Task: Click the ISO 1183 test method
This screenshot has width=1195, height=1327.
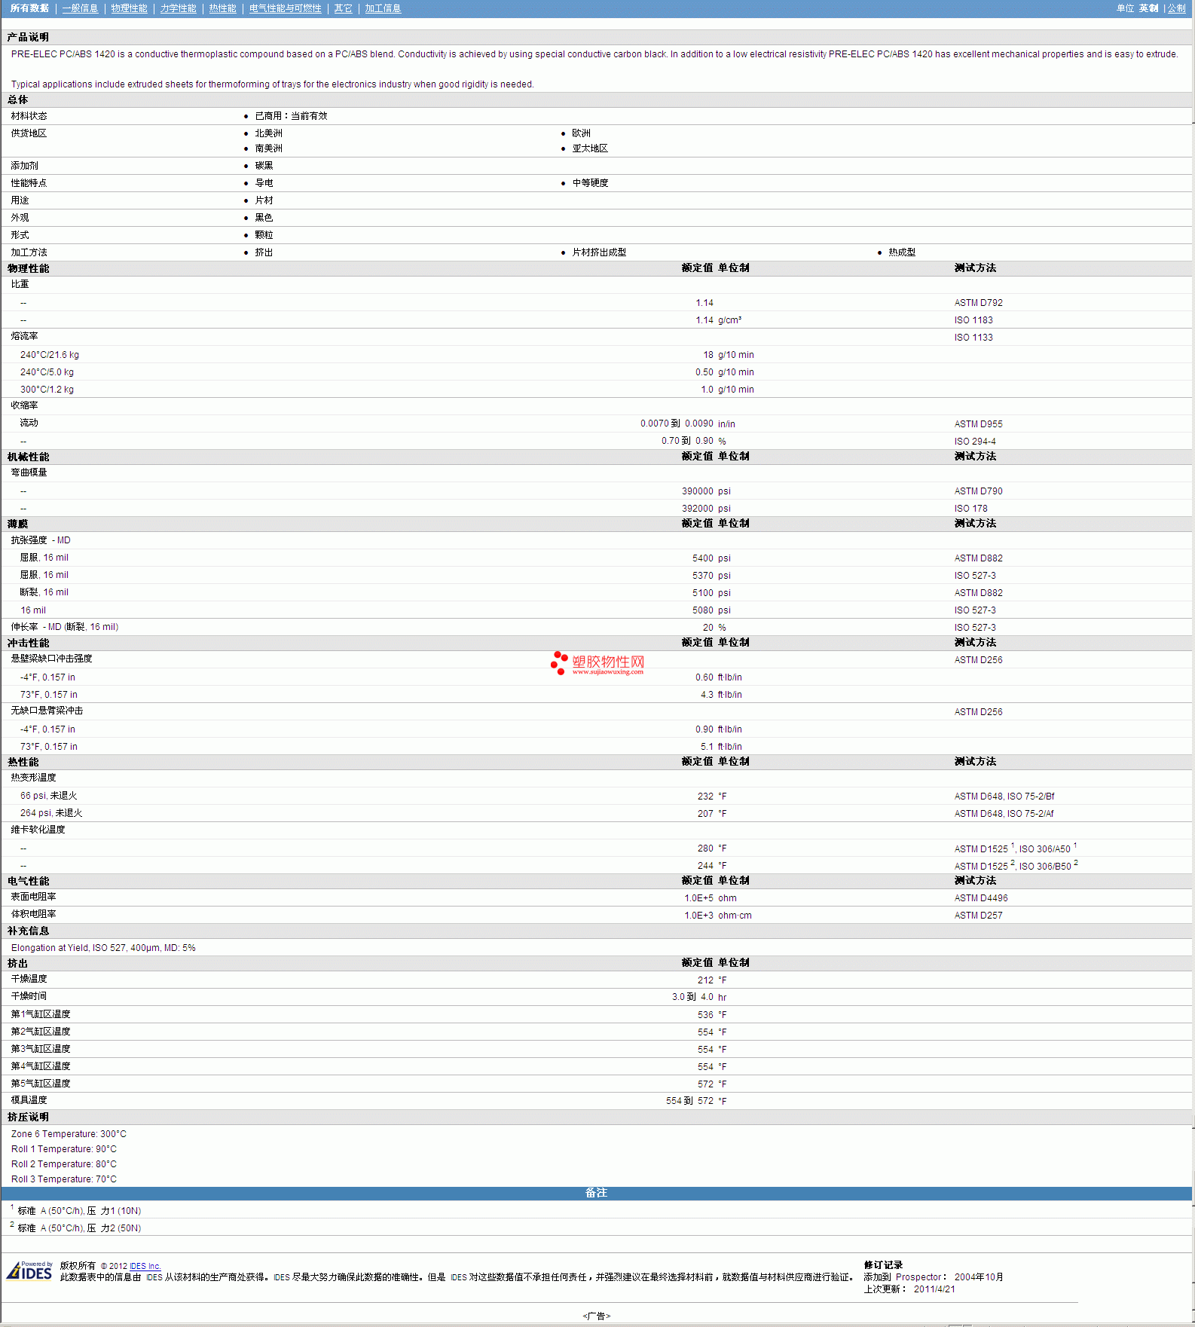Action: pyautogui.click(x=973, y=320)
